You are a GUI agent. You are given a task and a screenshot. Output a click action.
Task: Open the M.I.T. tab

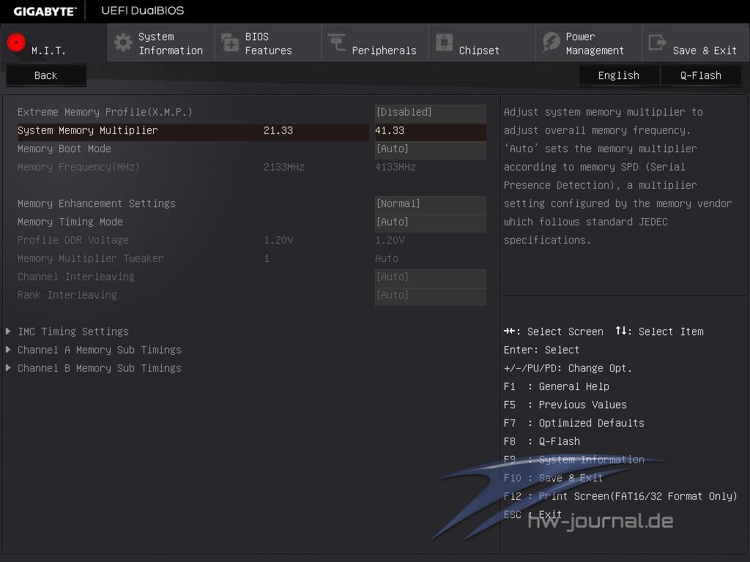(x=54, y=42)
